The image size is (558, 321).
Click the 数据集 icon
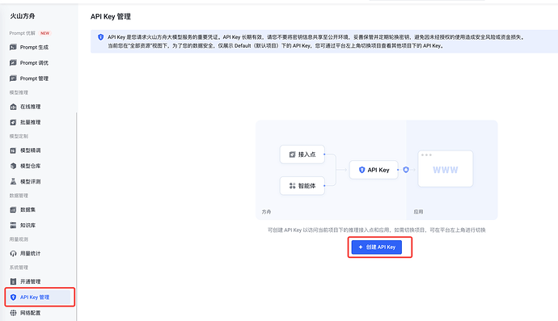(13, 209)
